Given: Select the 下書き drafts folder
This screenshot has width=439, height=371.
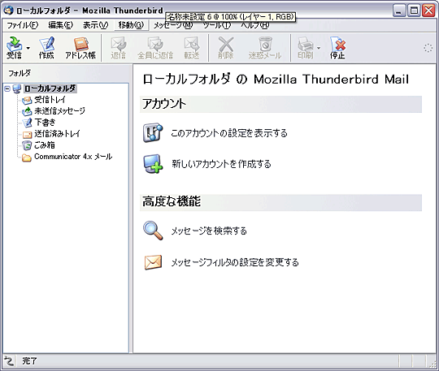Looking at the screenshot, I should pos(45,123).
